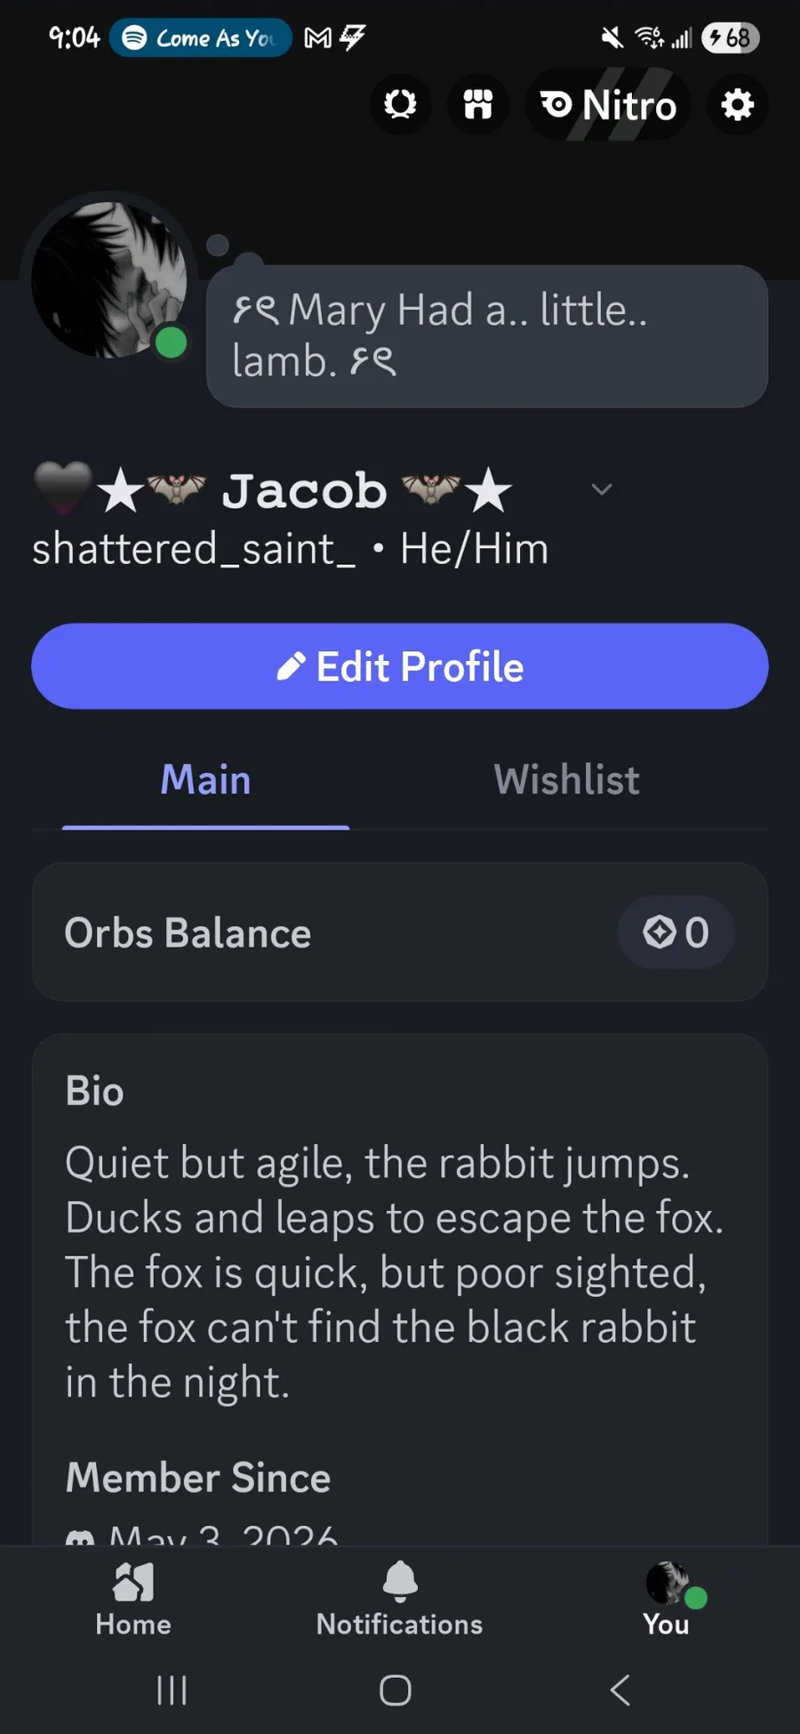Tap Android back arrow

tap(620, 1690)
